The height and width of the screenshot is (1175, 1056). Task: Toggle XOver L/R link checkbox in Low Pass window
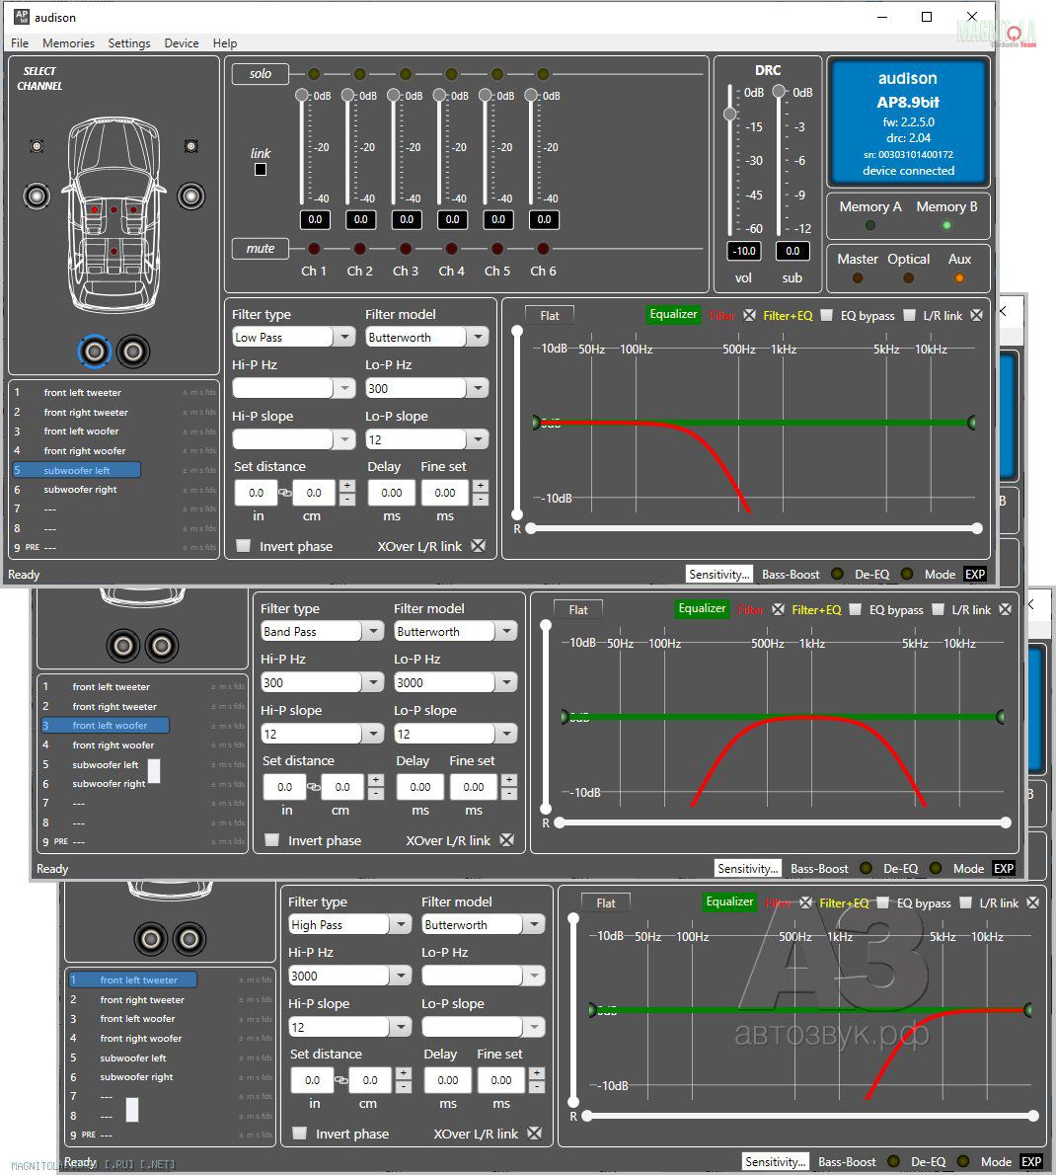(x=478, y=545)
